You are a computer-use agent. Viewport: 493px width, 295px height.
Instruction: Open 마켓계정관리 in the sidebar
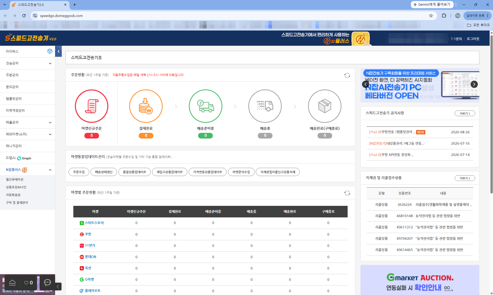(28, 110)
